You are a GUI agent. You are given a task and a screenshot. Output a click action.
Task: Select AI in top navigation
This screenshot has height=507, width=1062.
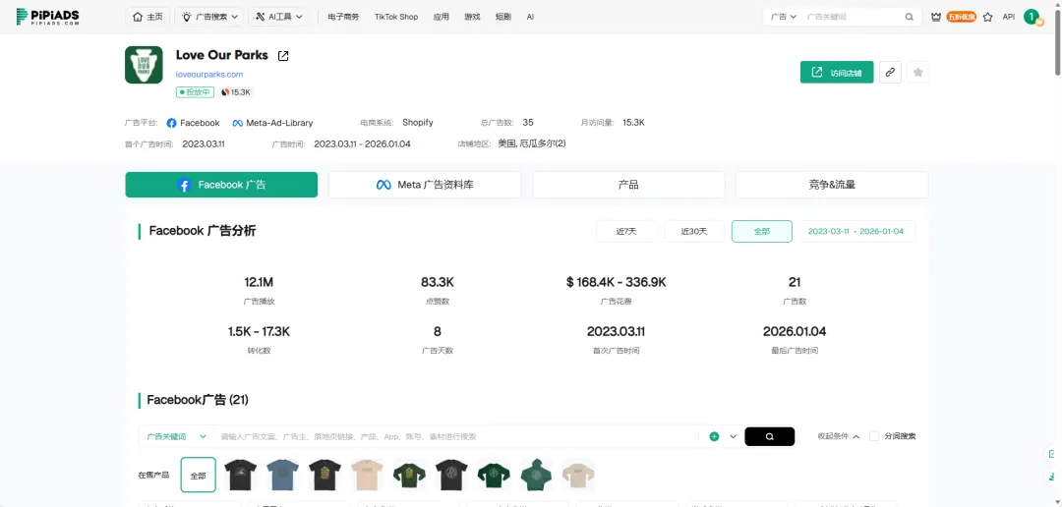click(530, 17)
